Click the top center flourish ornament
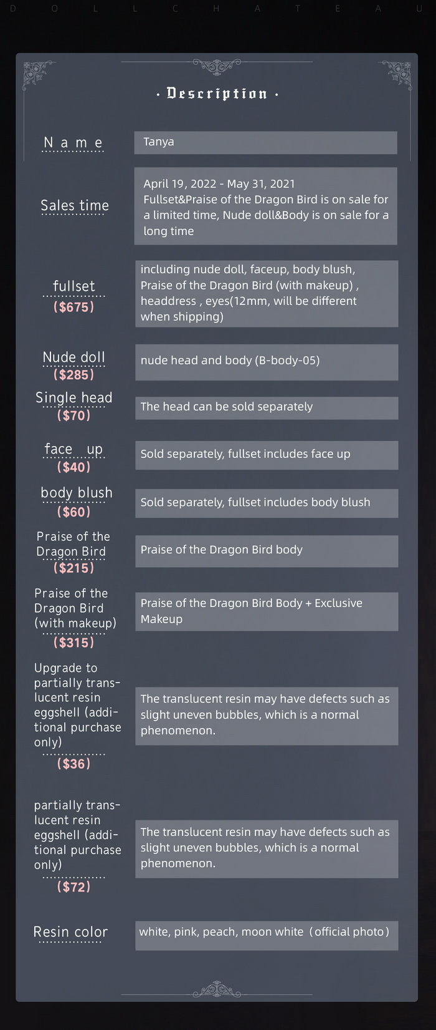This screenshot has width=436, height=1030. [217, 66]
